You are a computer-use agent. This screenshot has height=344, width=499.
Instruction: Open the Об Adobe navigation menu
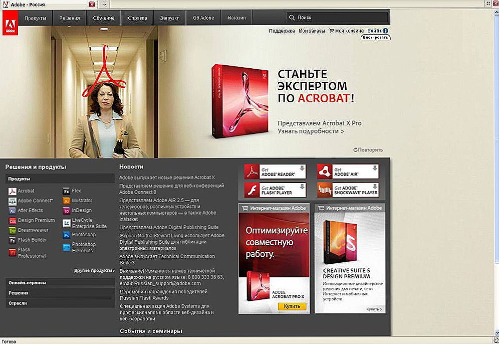[203, 18]
